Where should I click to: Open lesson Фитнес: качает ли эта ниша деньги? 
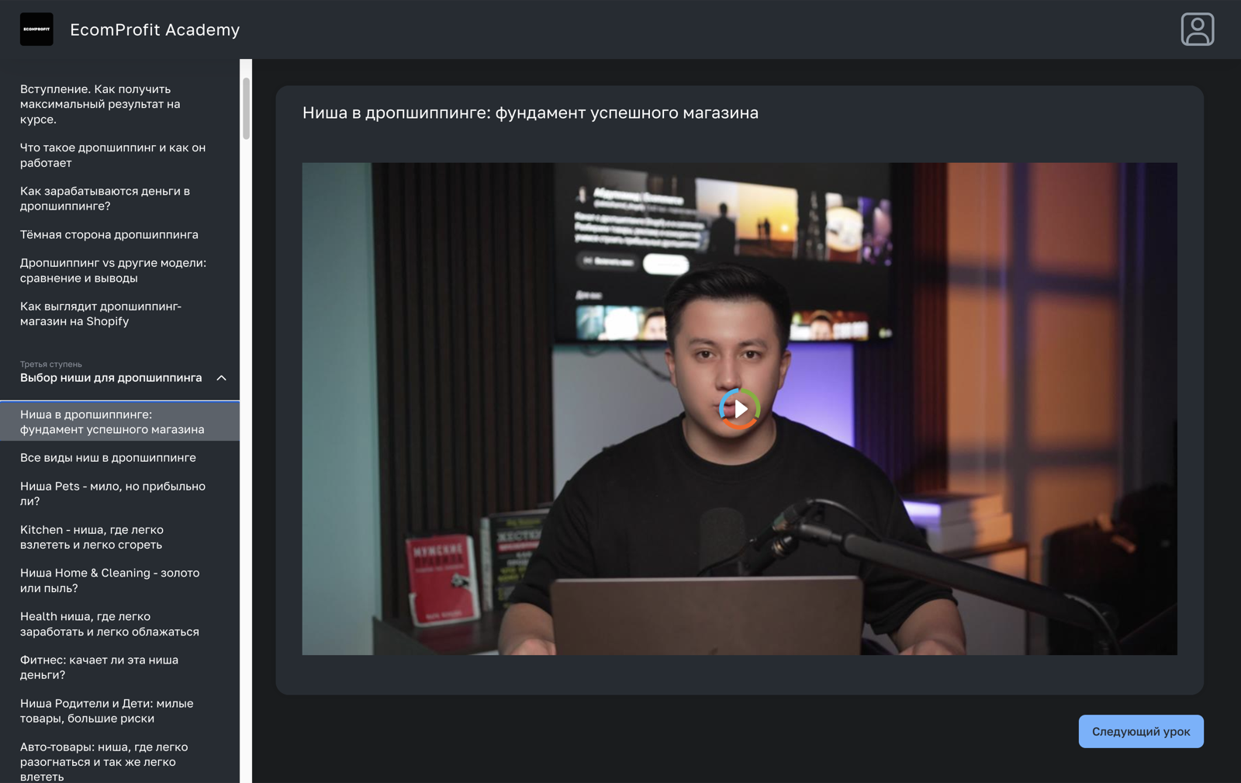pos(119,667)
